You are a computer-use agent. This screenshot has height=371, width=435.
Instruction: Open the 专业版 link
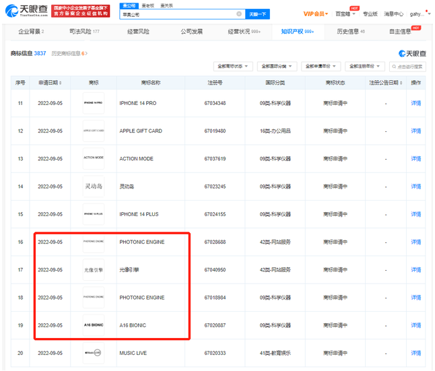pyautogui.click(x=370, y=14)
